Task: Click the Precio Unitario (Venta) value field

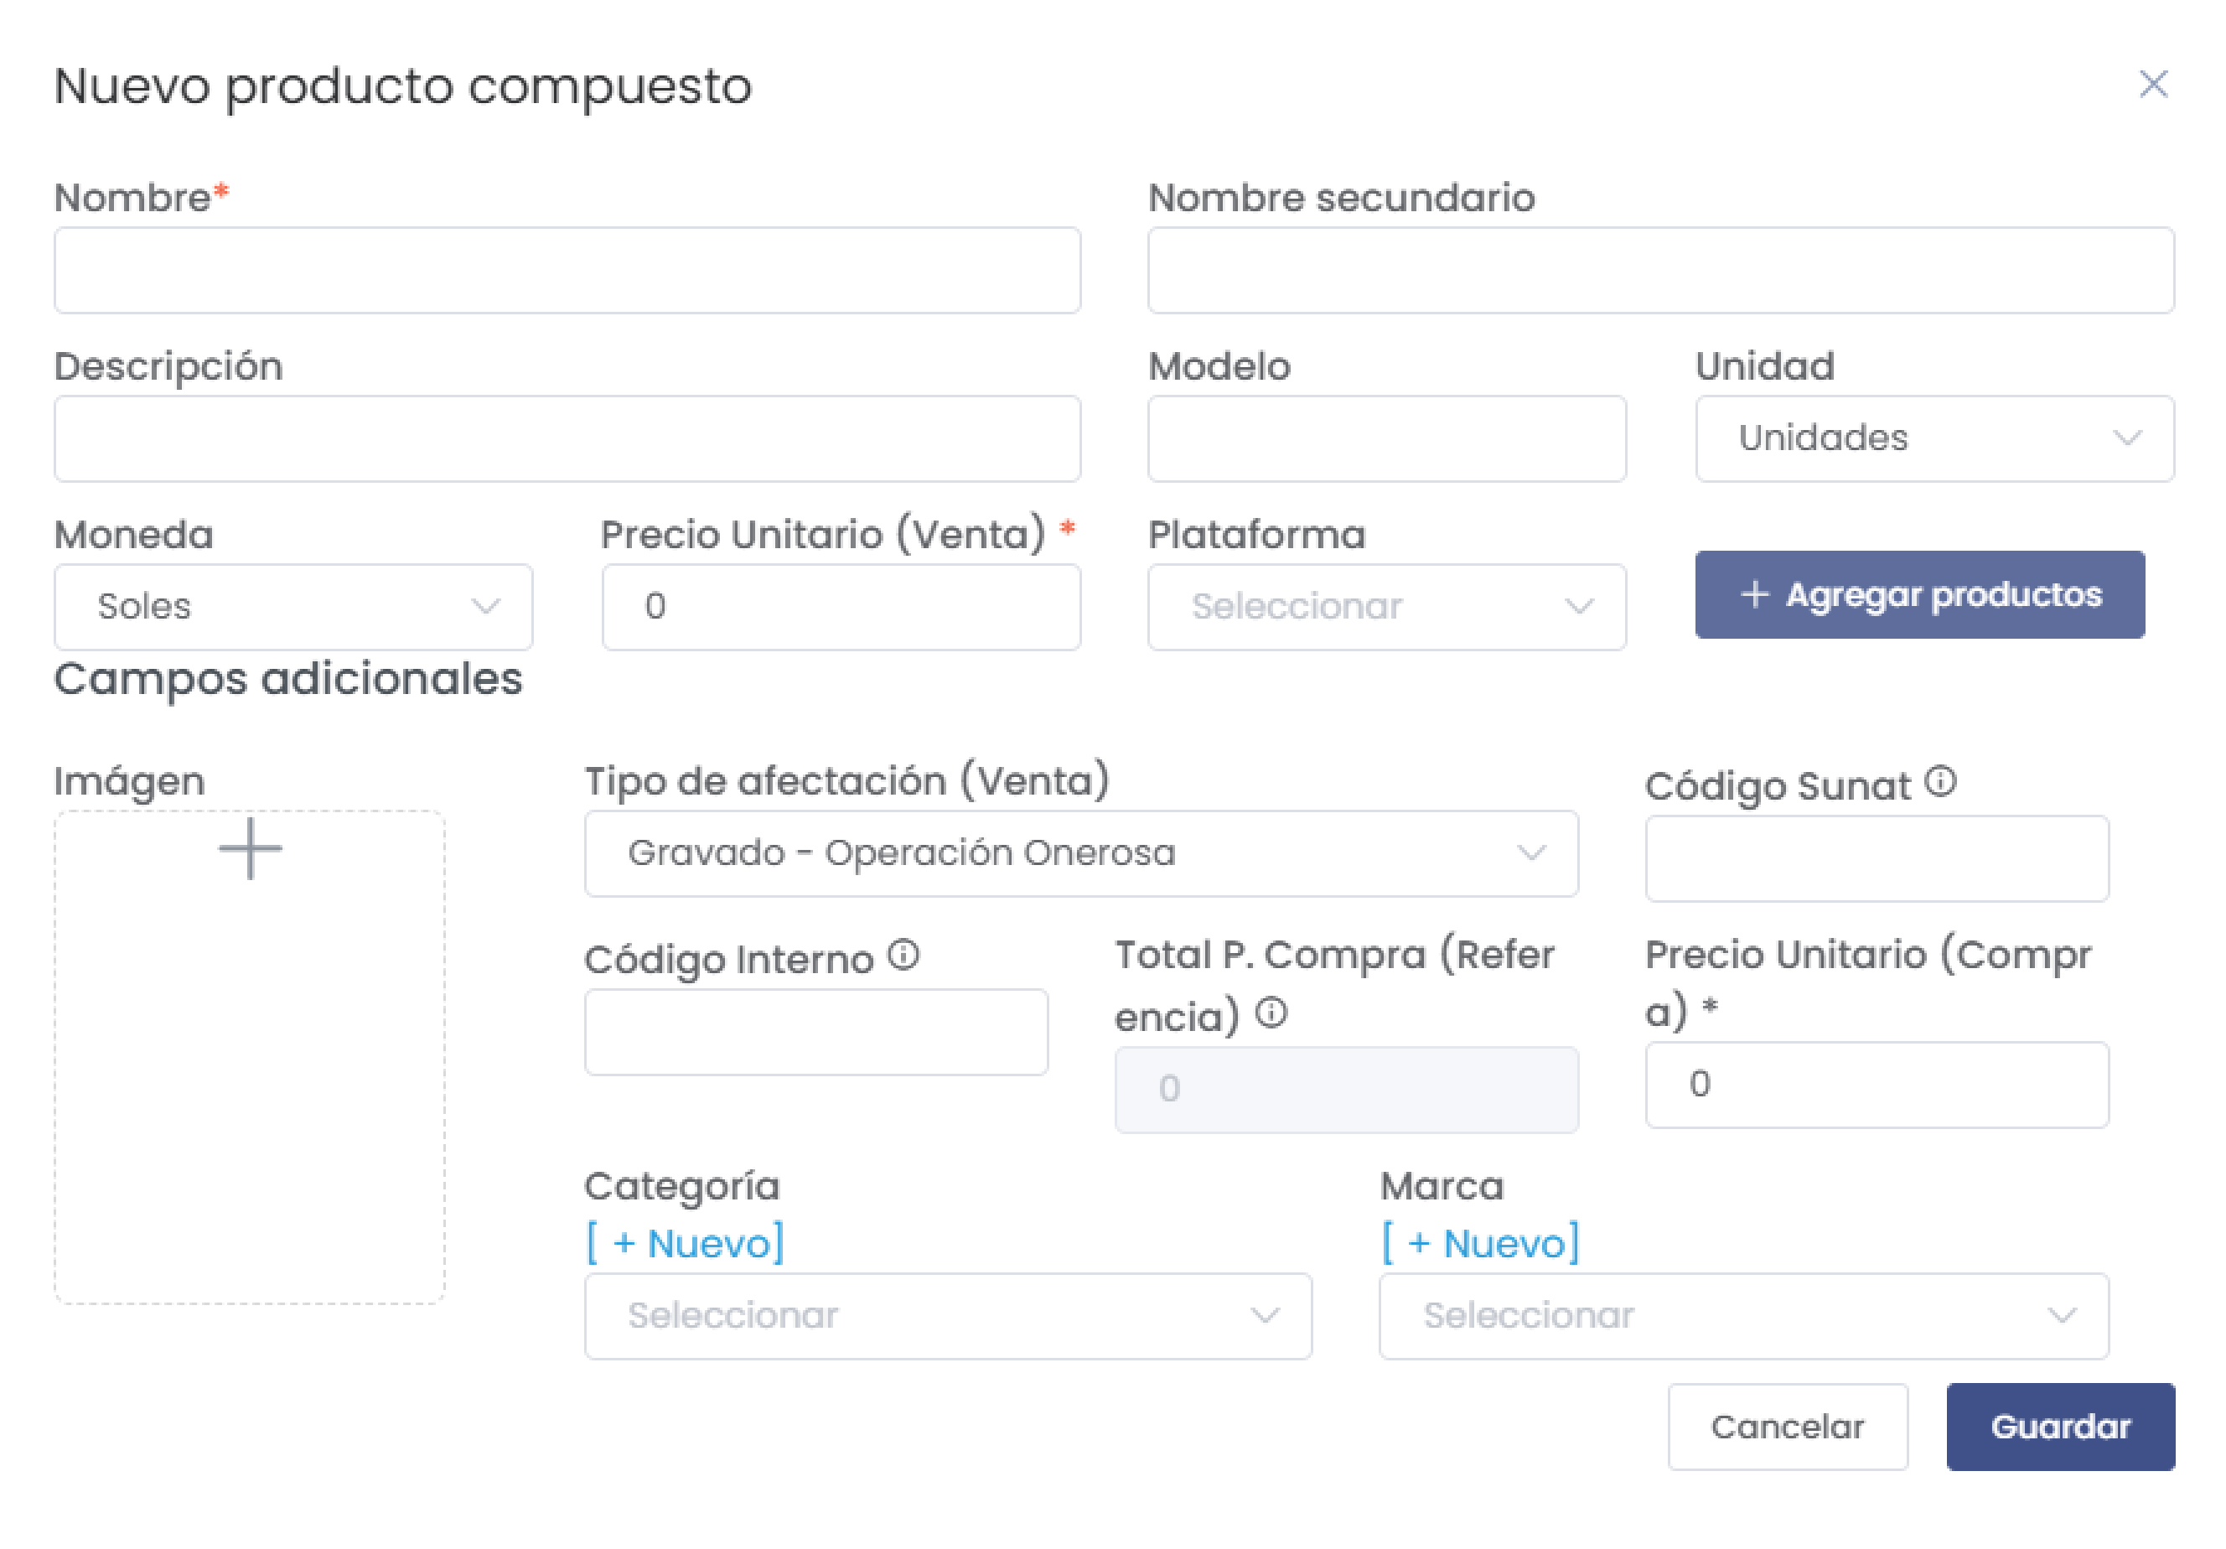Action: point(840,607)
